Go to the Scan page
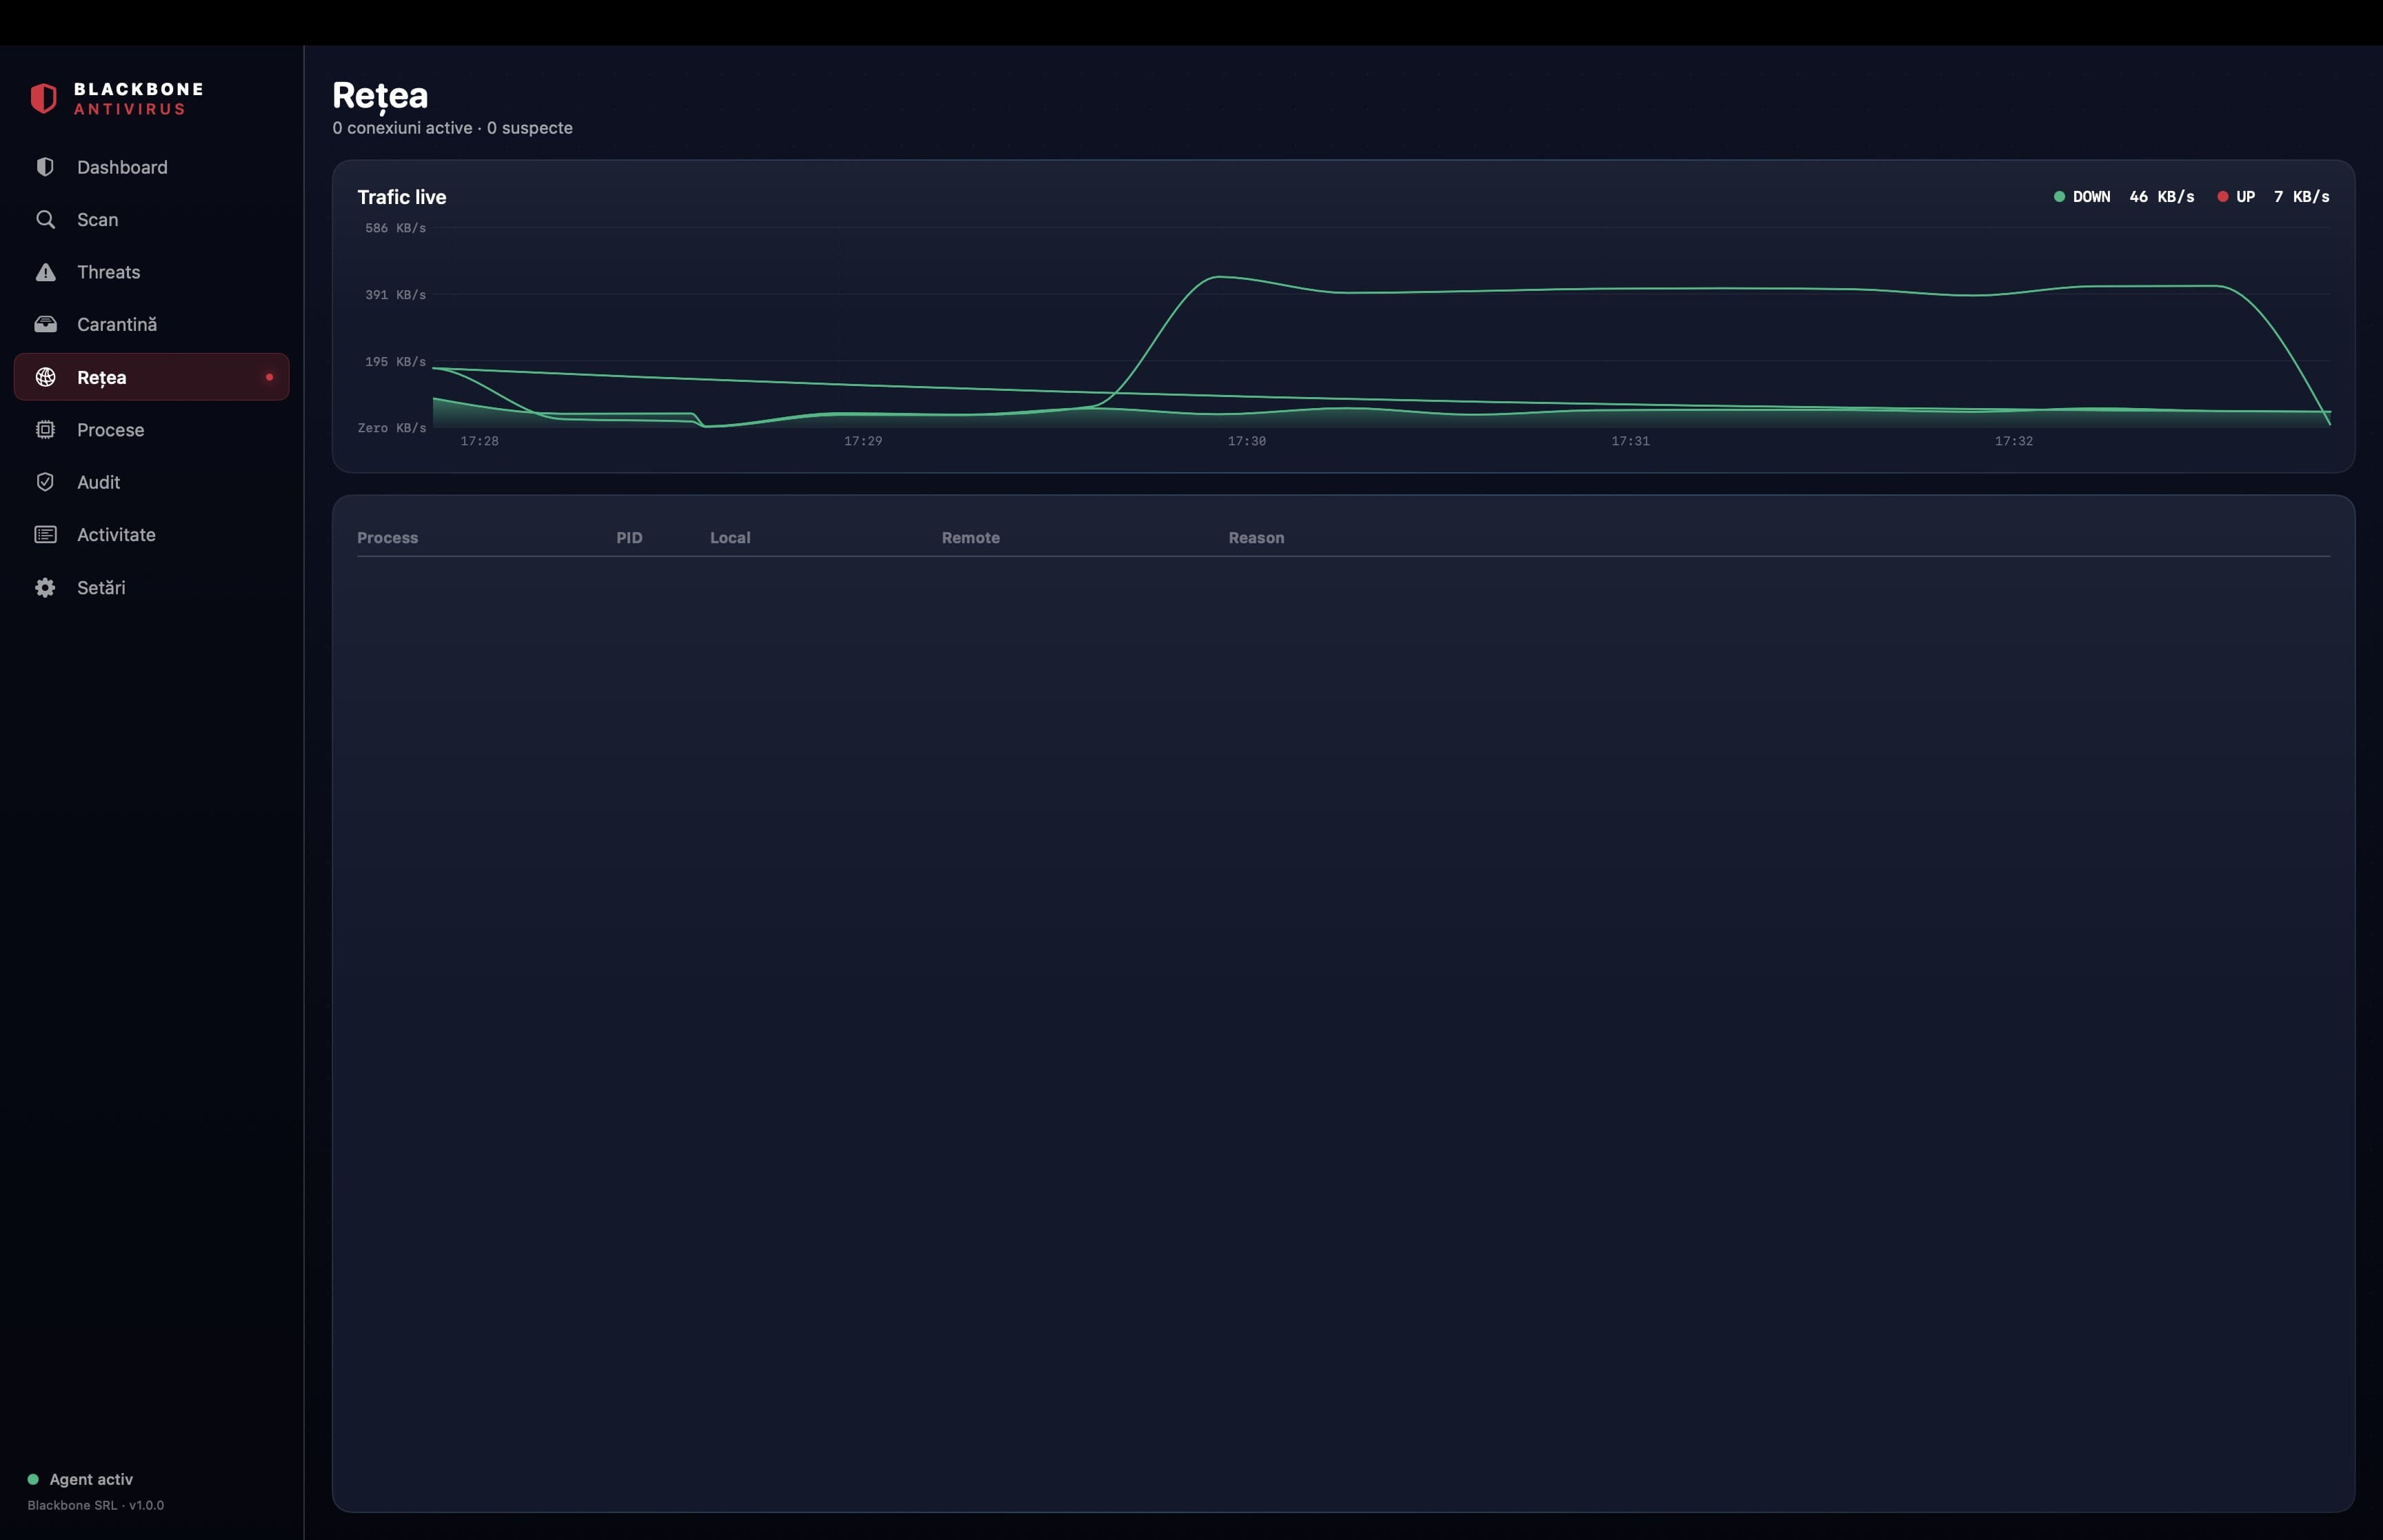Screen dimensions: 2383x1540 (152, 219)
